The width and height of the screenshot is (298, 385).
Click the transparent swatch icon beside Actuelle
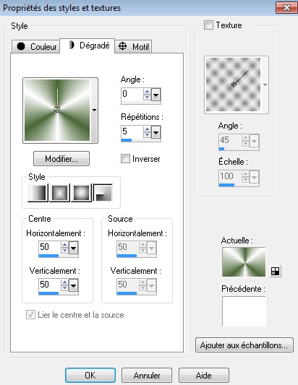[275, 271]
